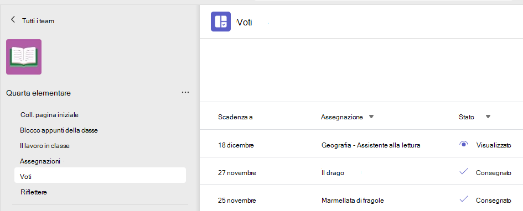Click the eye icon next to Visualizzato

(x=463, y=144)
